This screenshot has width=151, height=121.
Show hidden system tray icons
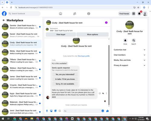point(130,119)
